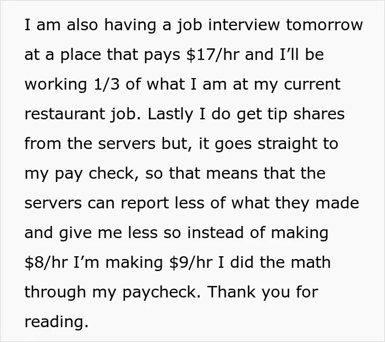Viewport: 385px width, 342px height.
Task: Click the word "straight"
Action: pos(287,144)
